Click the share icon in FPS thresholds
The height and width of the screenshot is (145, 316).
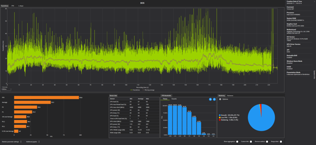click(x=214, y=99)
